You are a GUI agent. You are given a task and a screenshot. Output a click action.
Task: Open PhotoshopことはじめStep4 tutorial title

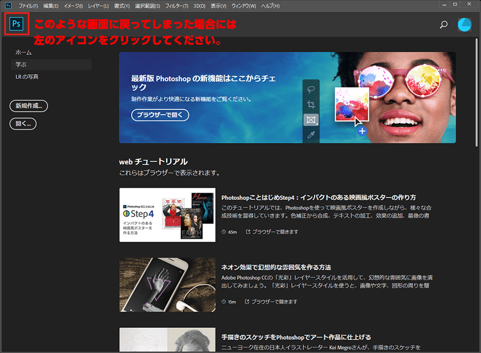coord(319,197)
